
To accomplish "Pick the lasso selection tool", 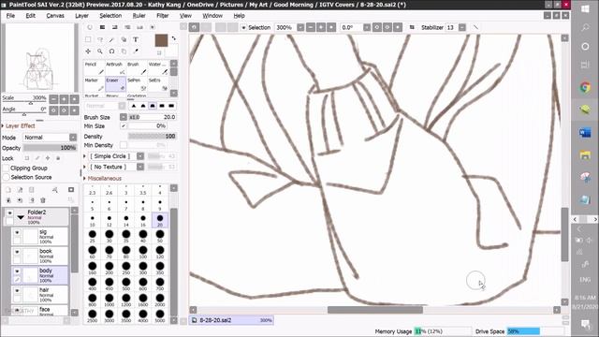I will coord(100,39).
